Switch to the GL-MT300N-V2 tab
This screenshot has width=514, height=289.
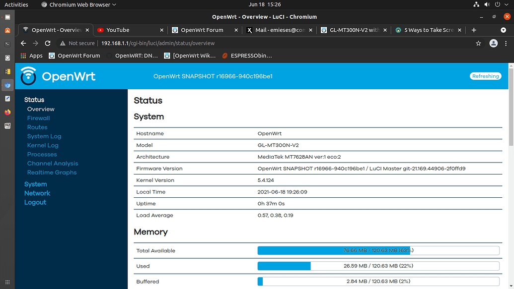[x=354, y=30]
